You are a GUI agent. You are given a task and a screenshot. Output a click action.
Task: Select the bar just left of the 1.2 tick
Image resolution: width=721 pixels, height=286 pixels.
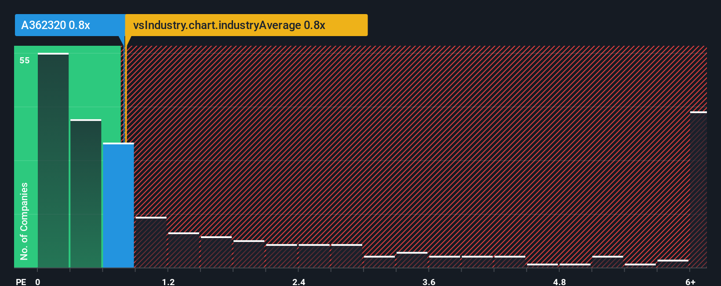click(151, 242)
